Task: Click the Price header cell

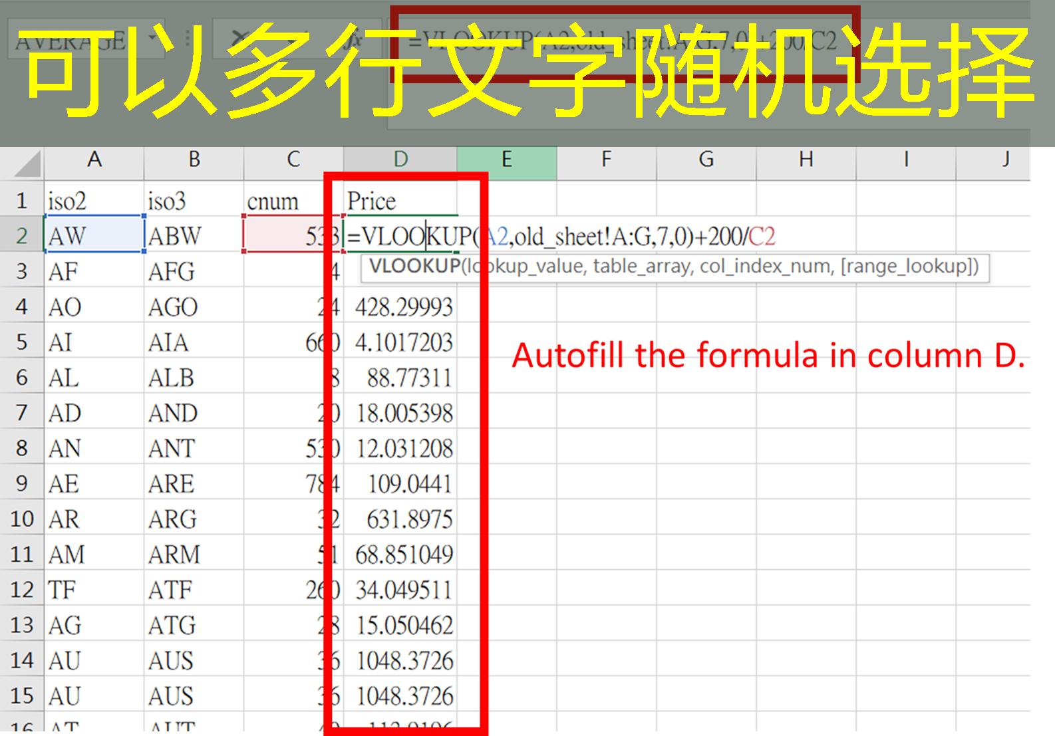Action: point(399,201)
